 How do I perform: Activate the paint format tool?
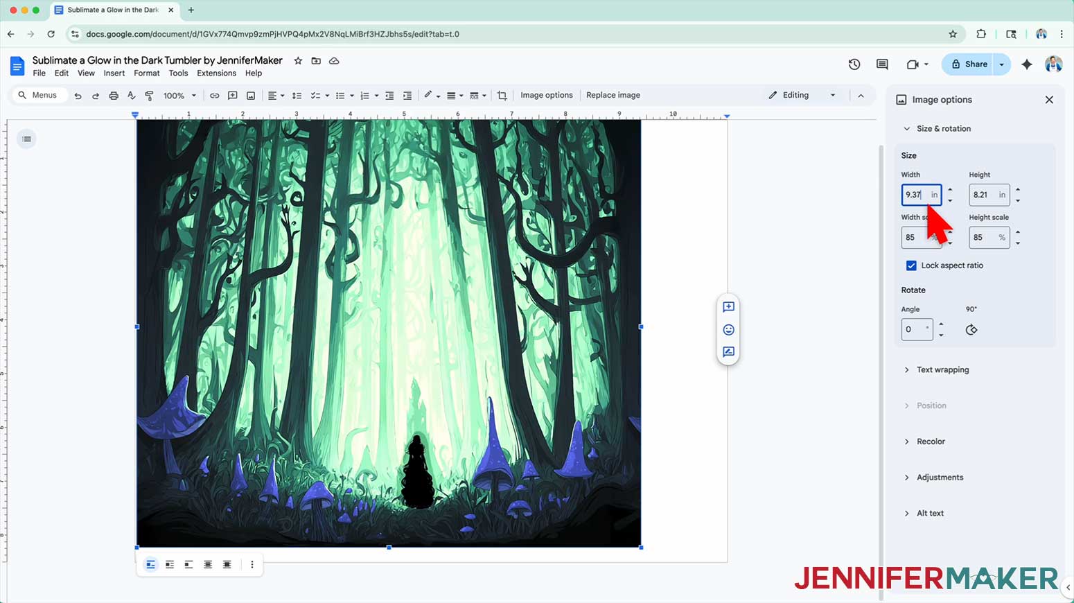point(149,96)
